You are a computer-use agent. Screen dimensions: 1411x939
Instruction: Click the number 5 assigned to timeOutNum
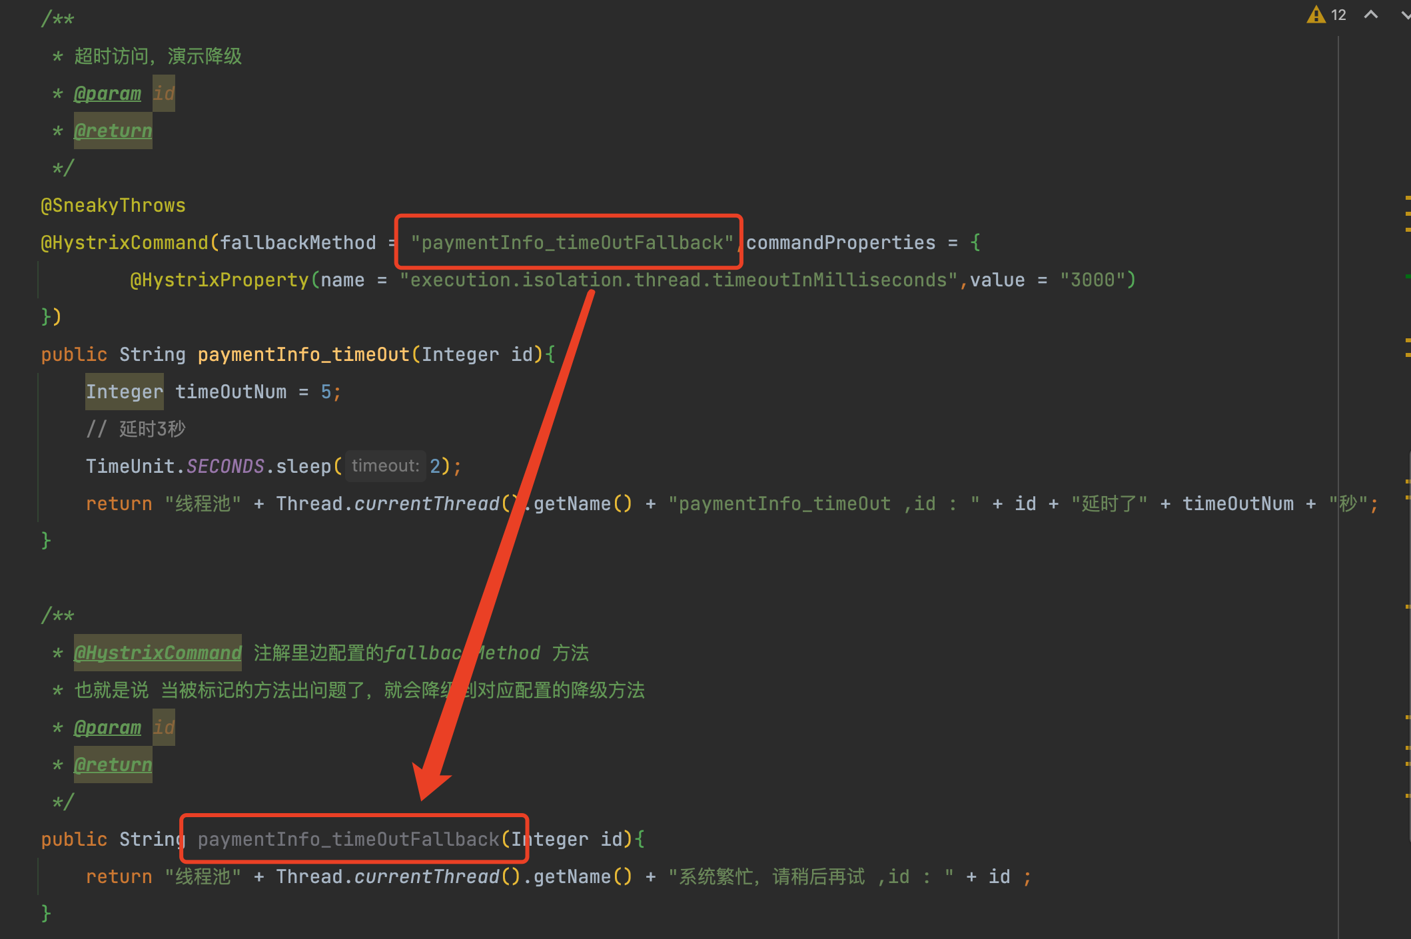(x=326, y=392)
